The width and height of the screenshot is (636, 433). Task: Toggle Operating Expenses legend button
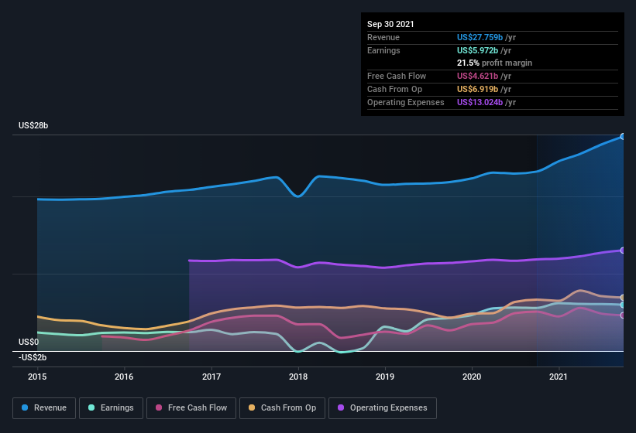(x=383, y=408)
